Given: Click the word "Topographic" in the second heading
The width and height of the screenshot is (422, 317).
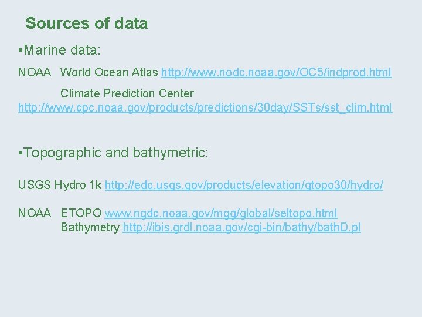Looking at the screenshot, I should point(63,153).
